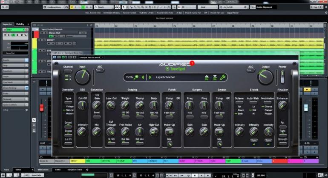This screenshot has width=328, height=178.
Task: Click the red notification badge on Audified logo
Action: pos(192,63)
